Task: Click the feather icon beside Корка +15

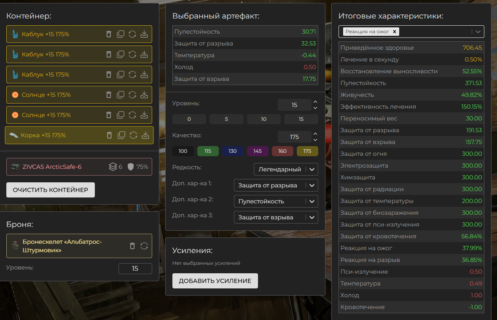Action: [13, 135]
